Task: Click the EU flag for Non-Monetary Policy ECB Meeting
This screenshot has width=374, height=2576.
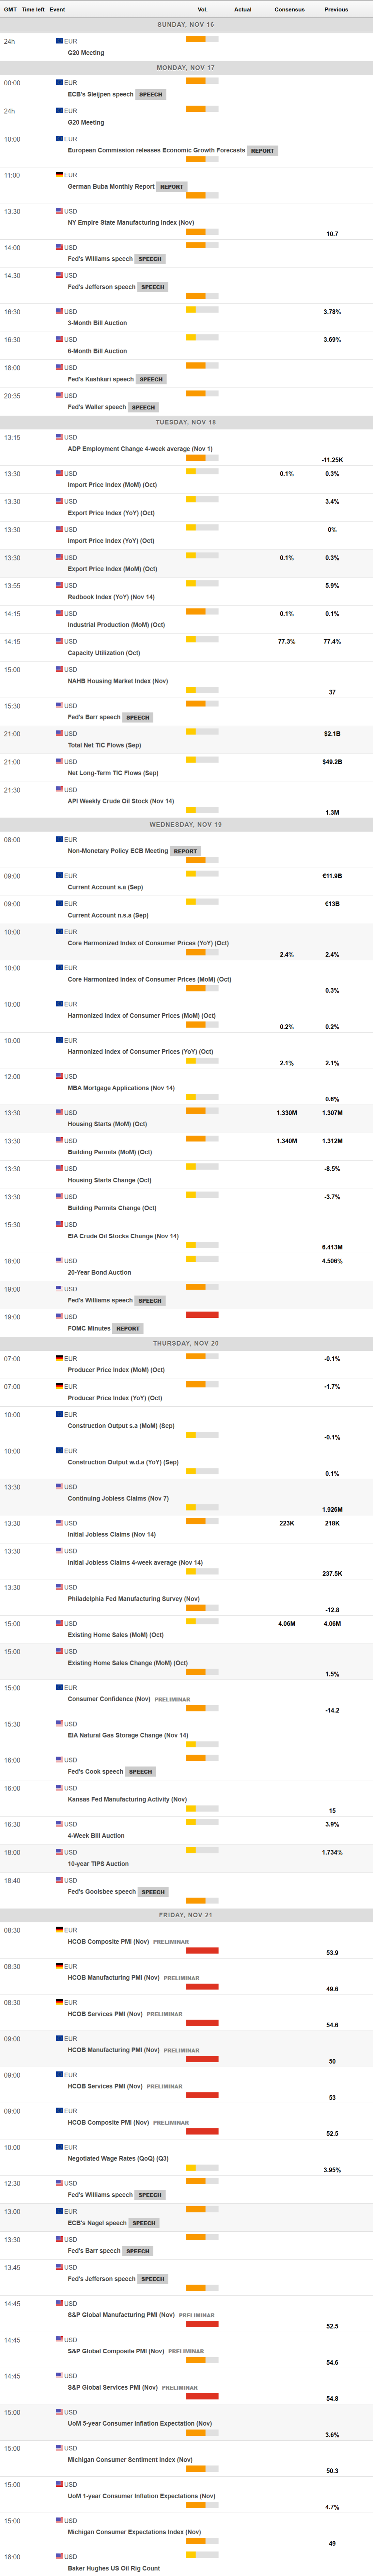Action: pyautogui.click(x=60, y=839)
